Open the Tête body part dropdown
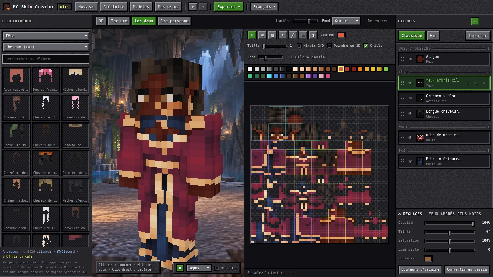Screen dimensions: 493x277 click(x=46, y=36)
